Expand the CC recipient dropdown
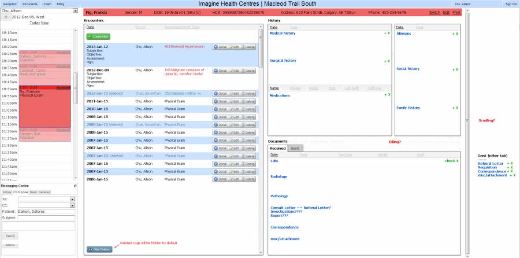Screen dimensions: 520x258 pos(72,205)
